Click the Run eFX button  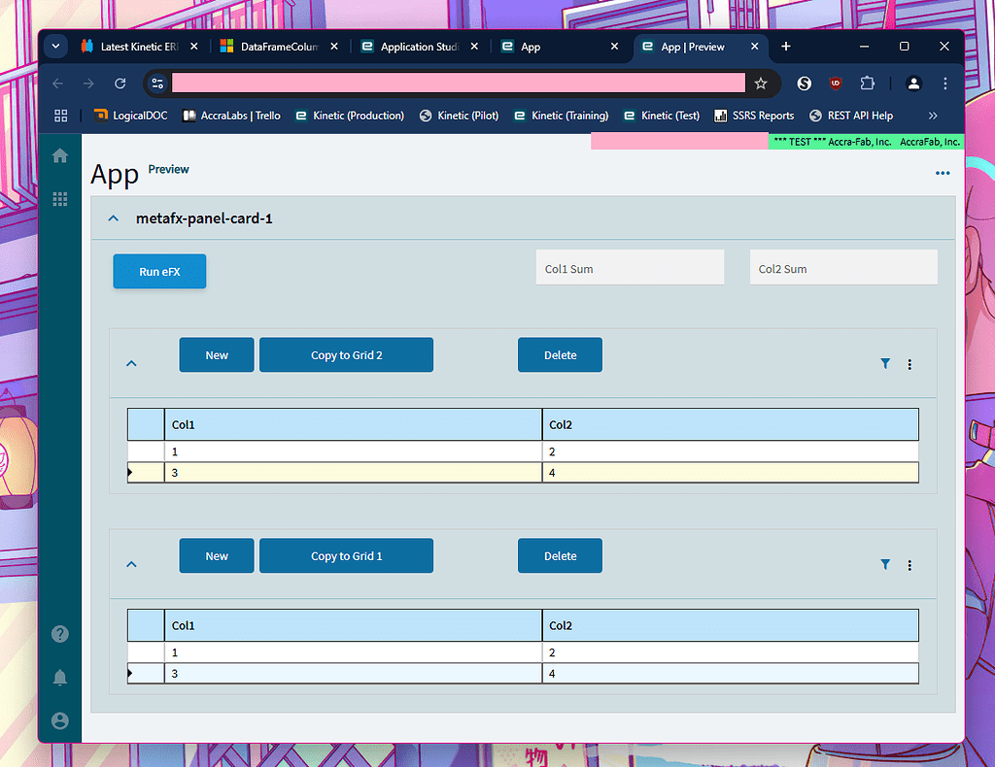(x=159, y=271)
